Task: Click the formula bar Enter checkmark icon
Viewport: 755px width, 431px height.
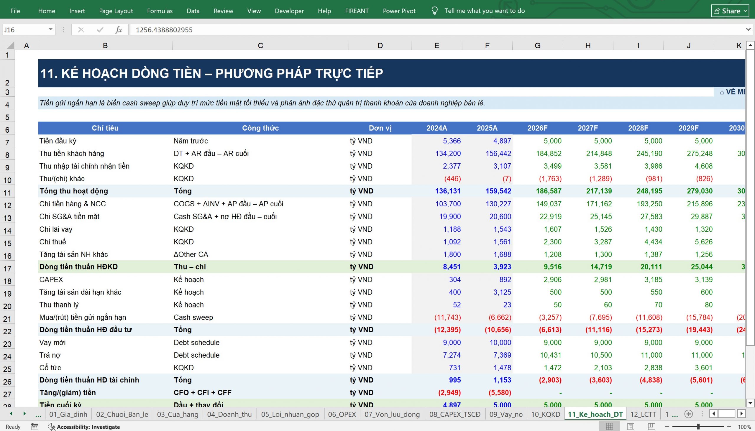Action: coord(100,29)
